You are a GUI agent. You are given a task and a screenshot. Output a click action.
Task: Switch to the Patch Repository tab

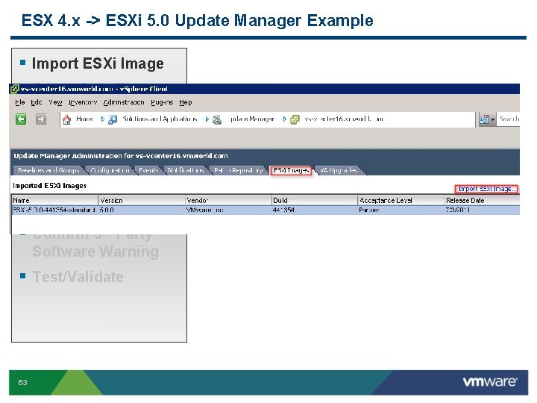(x=239, y=170)
